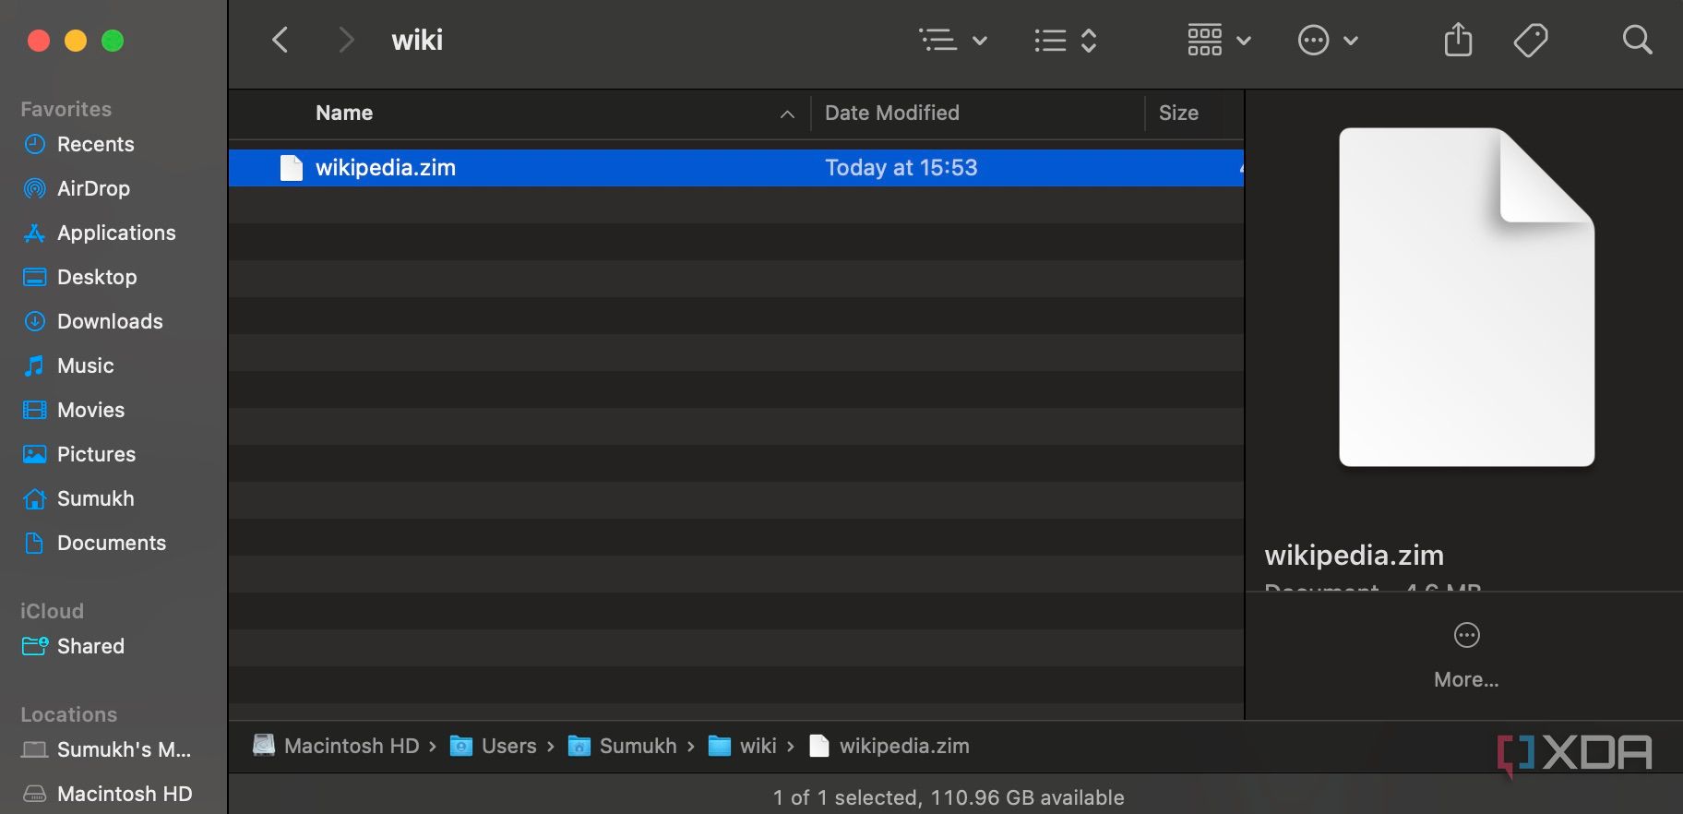This screenshot has width=1683, height=814.
Task: Click the Applications icon in sidebar
Action: click(x=34, y=233)
